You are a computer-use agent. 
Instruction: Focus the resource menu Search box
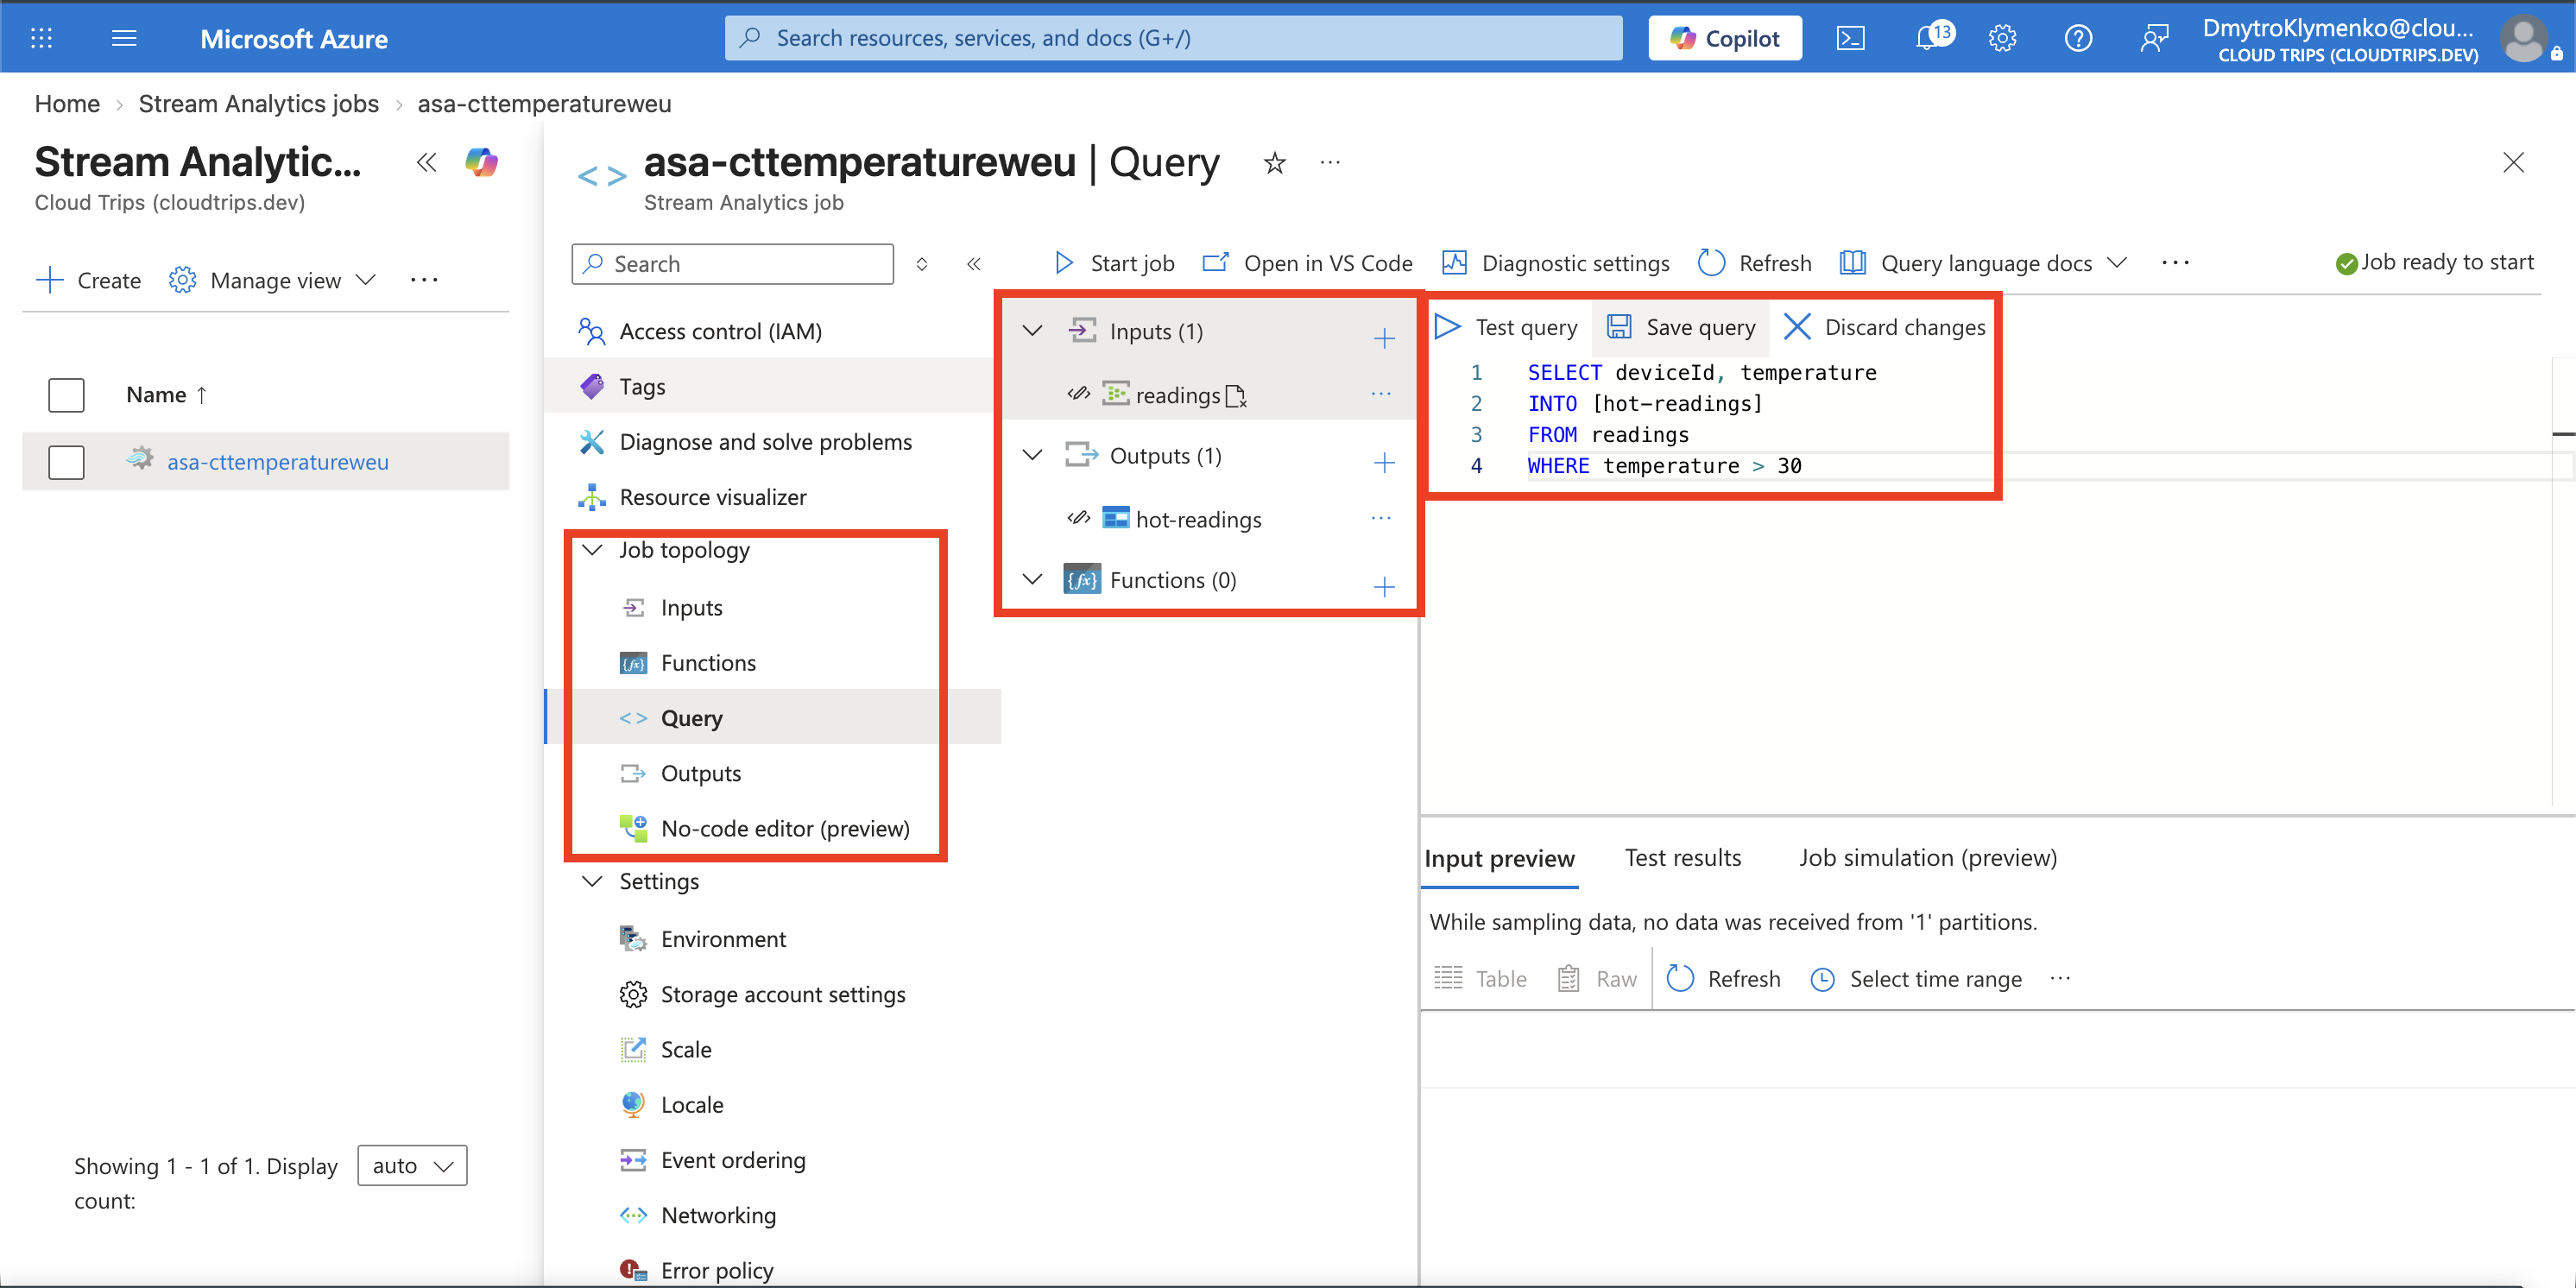click(x=733, y=264)
